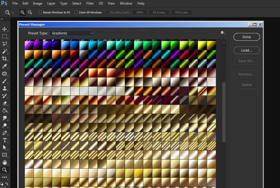This screenshot has height=188, width=280.
Task: Select dark gradient with thin white stripes
Action: (x=184, y=100)
